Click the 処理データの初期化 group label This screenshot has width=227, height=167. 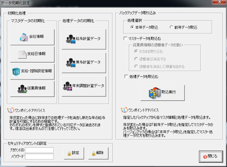78,21
